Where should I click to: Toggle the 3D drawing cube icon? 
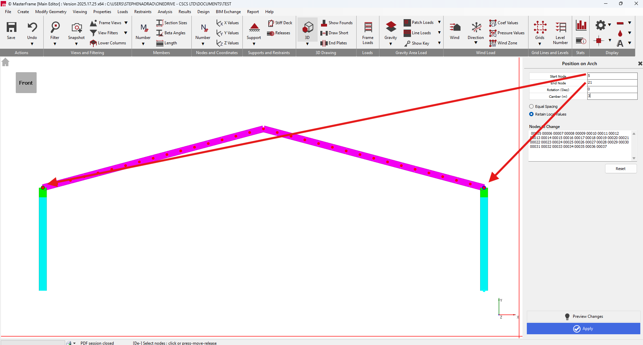[x=308, y=27]
